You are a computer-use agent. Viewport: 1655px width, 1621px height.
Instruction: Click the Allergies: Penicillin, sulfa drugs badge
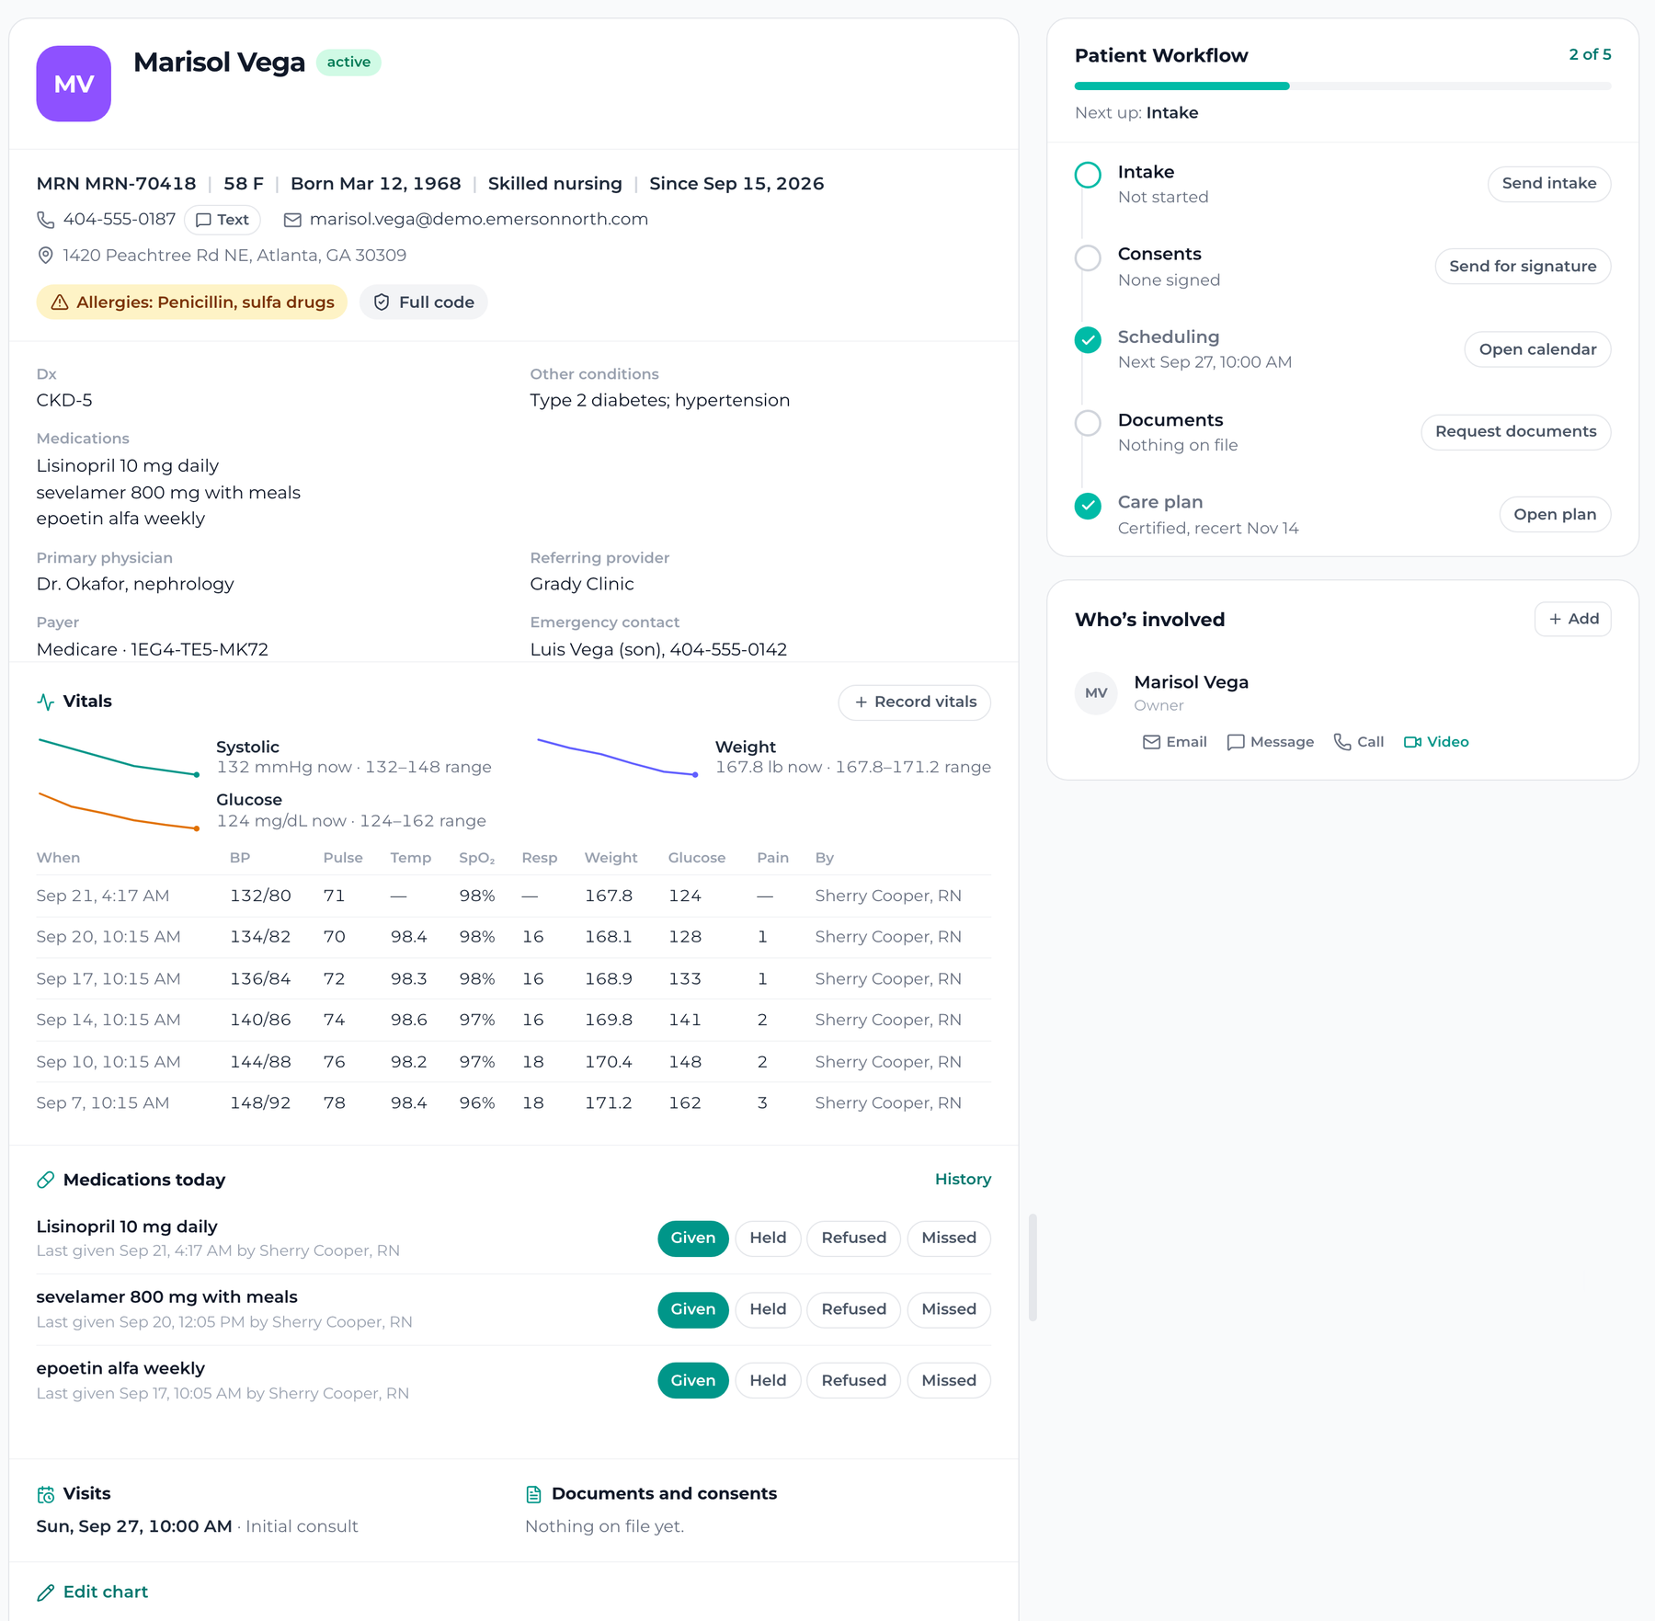[191, 303]
